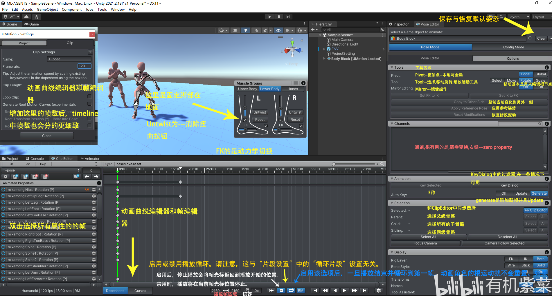Set Auto Key to Update
This screenshot has width=552, height=296.
click(521, 193)
